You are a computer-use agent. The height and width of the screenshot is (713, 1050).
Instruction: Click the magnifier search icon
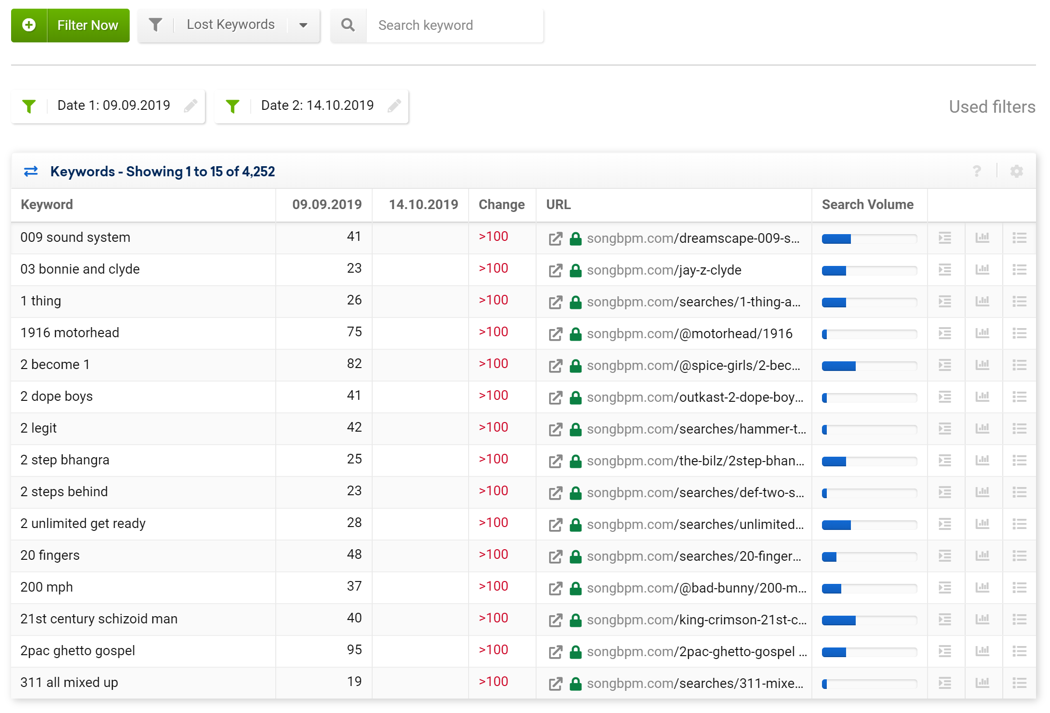pos(348,25)
